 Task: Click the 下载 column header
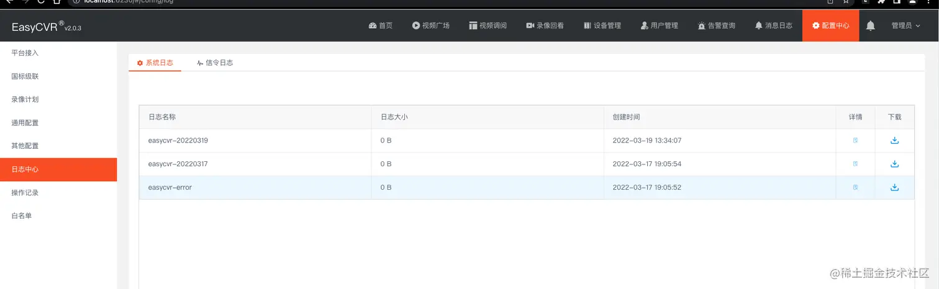(894, 117)
